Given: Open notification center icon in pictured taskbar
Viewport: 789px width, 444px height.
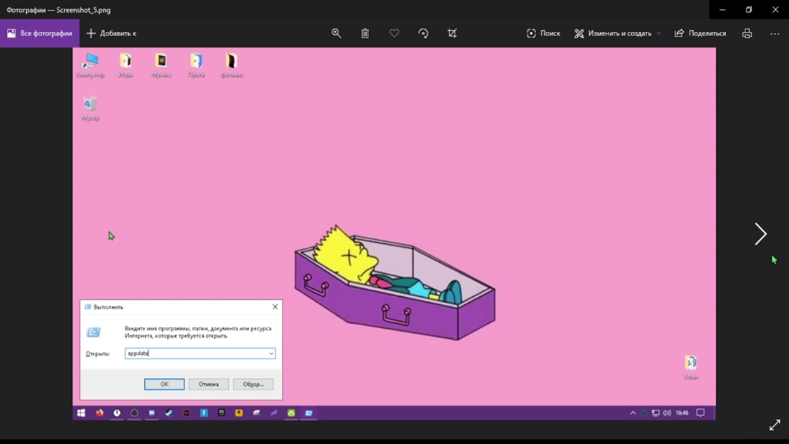Looking at the screenshot, I should 700,413.
